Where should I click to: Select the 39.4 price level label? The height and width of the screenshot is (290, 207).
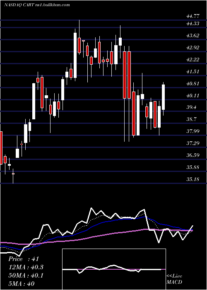[192, 107]
